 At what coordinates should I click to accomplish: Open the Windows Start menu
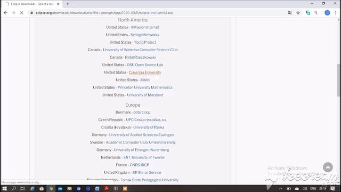tap(4, 188)
